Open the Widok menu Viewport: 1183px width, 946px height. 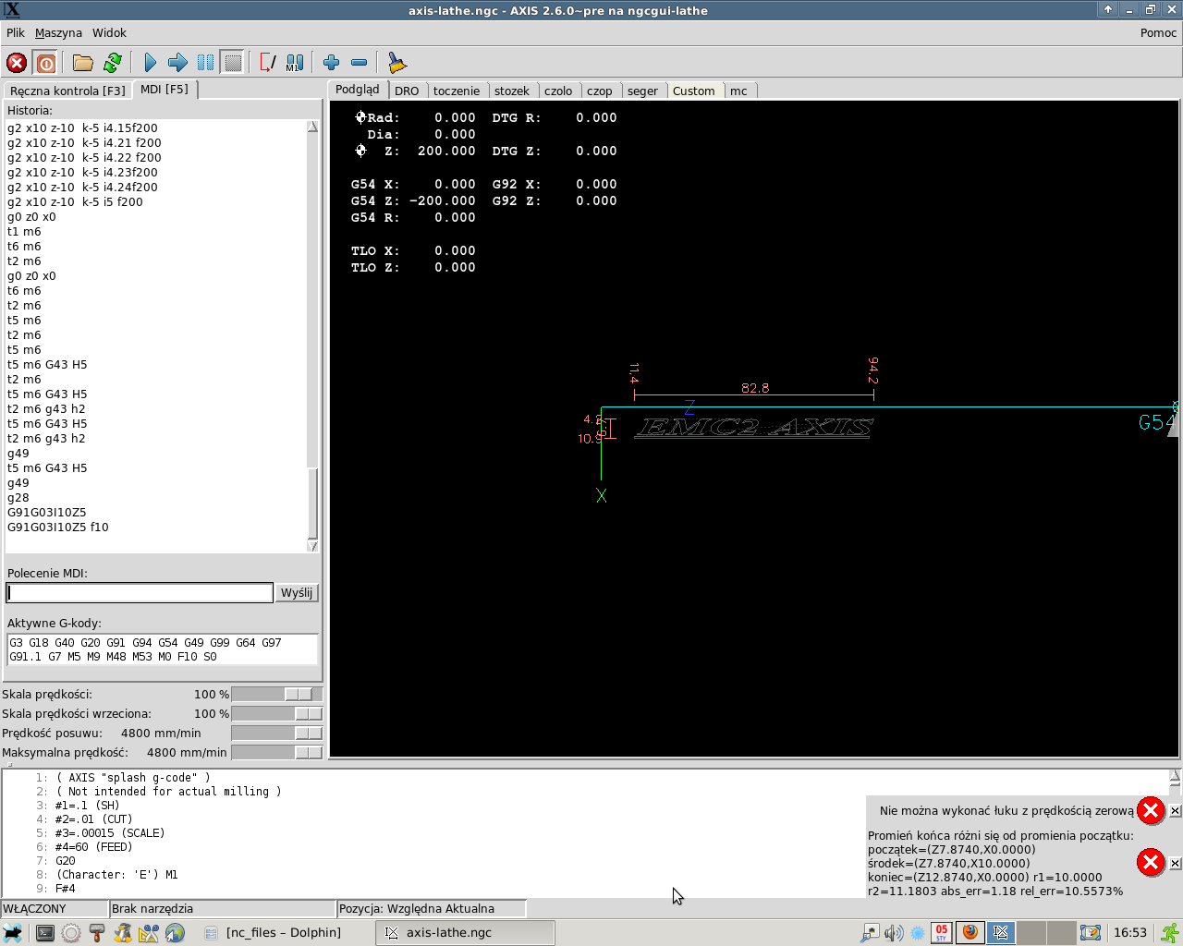109,32
